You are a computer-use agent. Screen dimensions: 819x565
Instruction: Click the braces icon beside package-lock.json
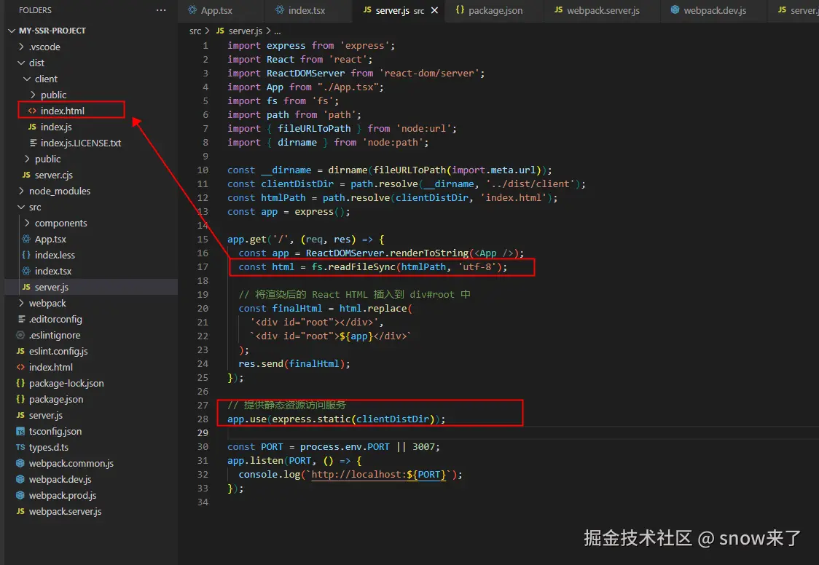[20, 384]
